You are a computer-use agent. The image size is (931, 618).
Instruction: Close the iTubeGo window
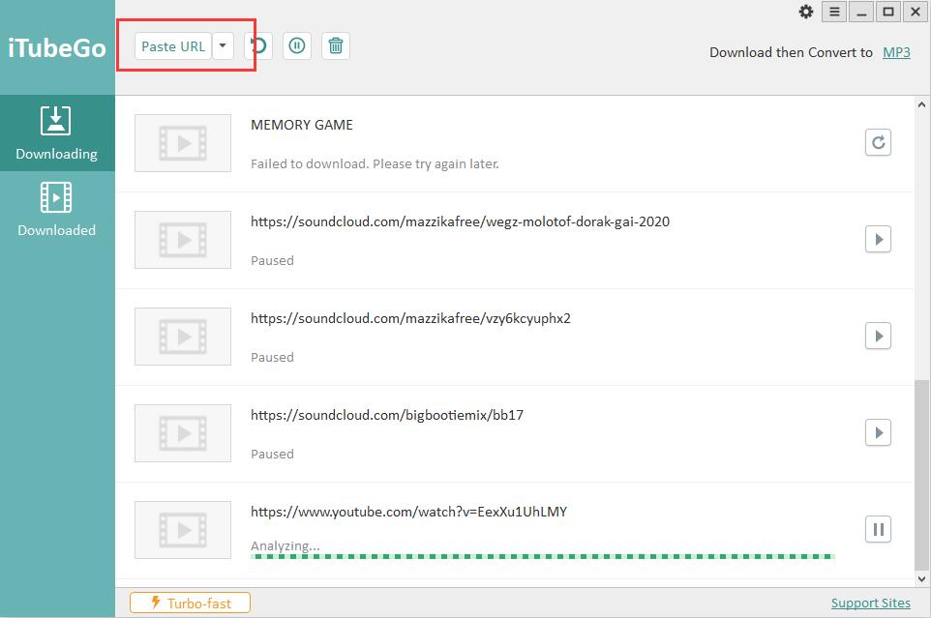pos(916,12)
